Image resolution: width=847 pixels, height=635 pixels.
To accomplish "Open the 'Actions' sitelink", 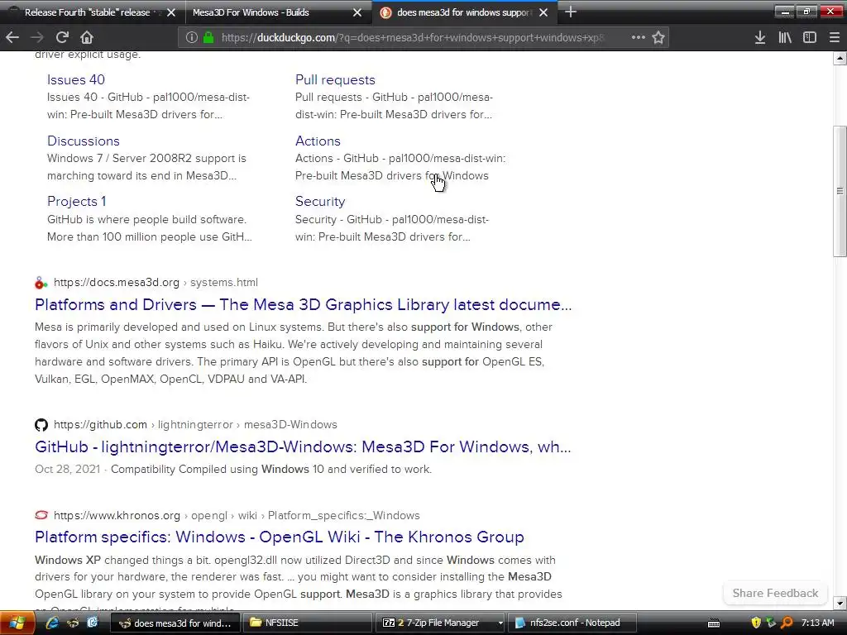I will point(318,141).
